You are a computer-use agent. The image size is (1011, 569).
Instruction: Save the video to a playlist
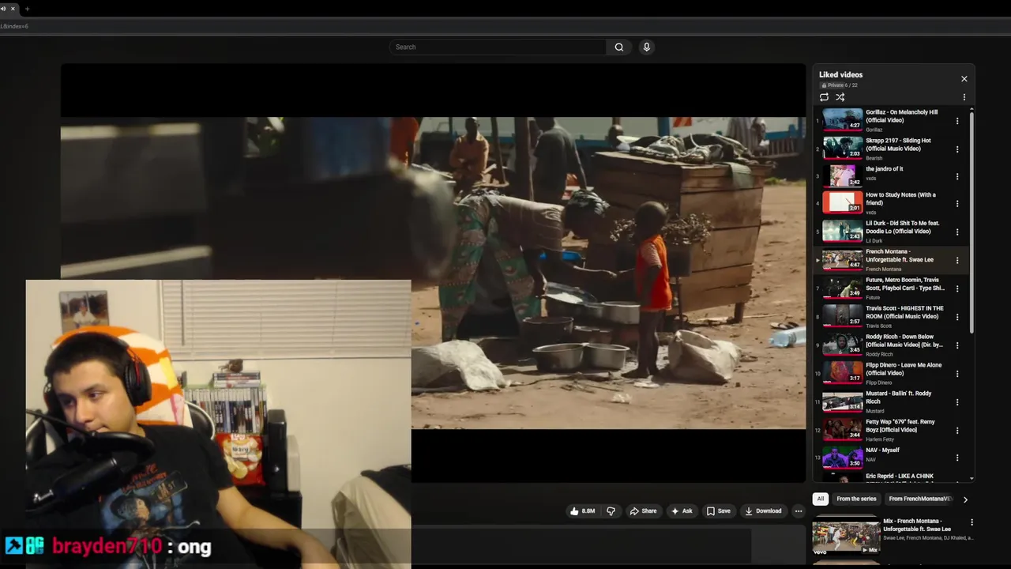point(718,511)
